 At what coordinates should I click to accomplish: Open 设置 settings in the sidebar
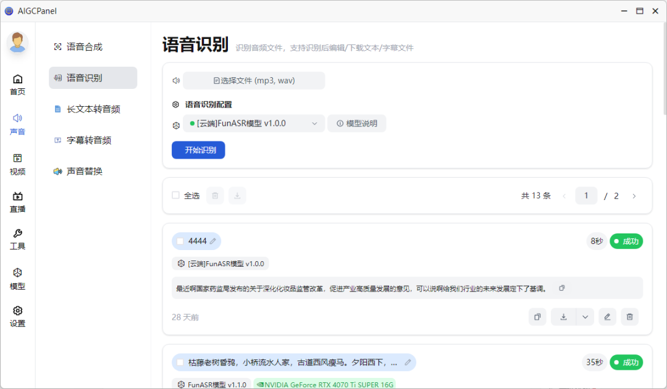coord(18,316)
